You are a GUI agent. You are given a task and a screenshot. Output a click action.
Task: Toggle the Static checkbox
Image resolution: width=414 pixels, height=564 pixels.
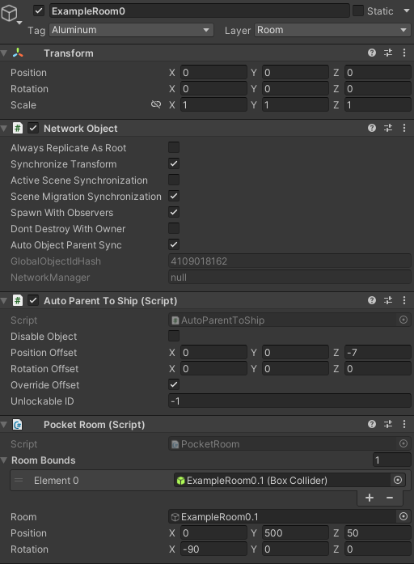pos(358,11)
